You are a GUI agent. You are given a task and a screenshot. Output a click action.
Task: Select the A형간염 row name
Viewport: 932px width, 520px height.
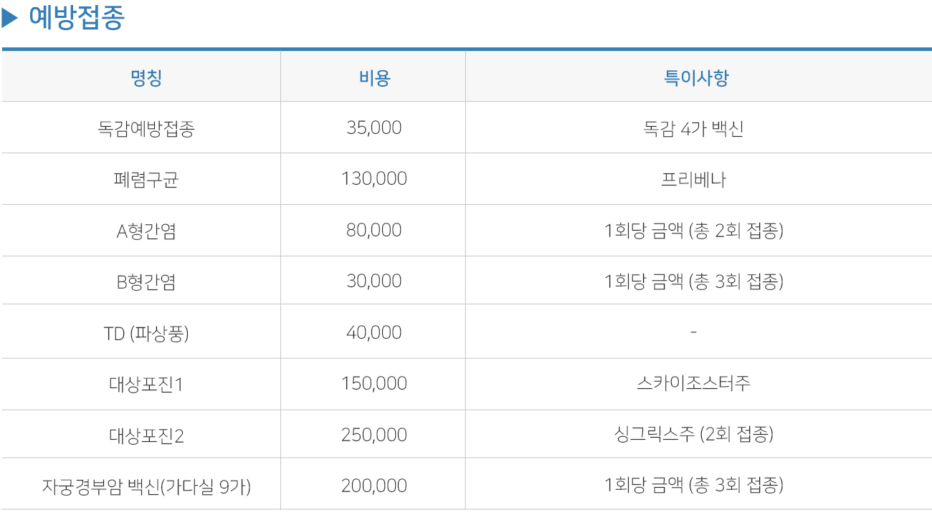pos(146,231)
